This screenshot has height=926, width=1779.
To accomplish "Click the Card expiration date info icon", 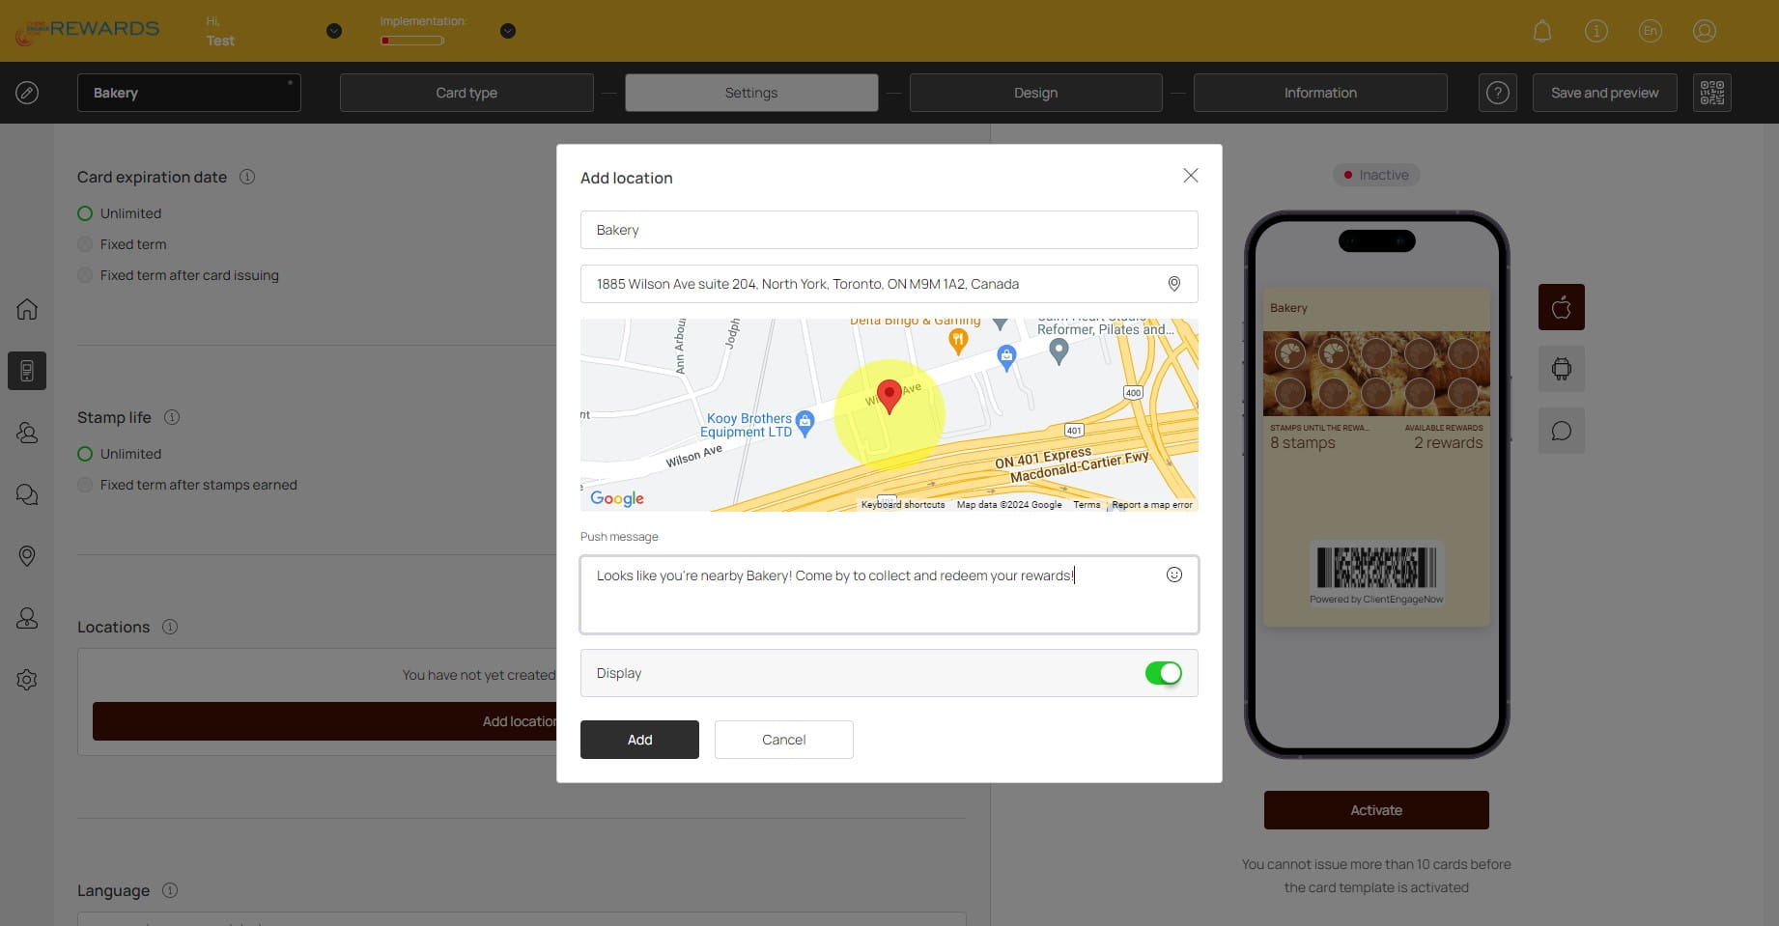I will (247, 177).
